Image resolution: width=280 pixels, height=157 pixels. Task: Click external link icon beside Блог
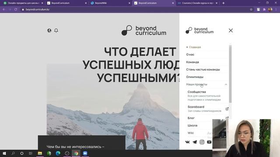[x=227, y=118]
